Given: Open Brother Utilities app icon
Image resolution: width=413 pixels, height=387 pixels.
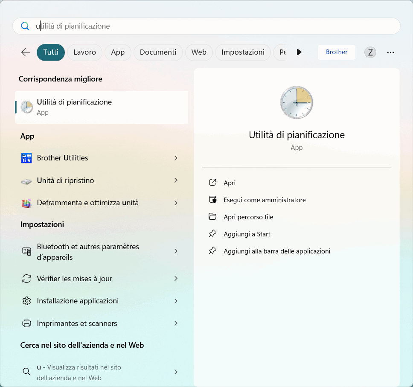Looking at the screenshot, I should point(26,158).
